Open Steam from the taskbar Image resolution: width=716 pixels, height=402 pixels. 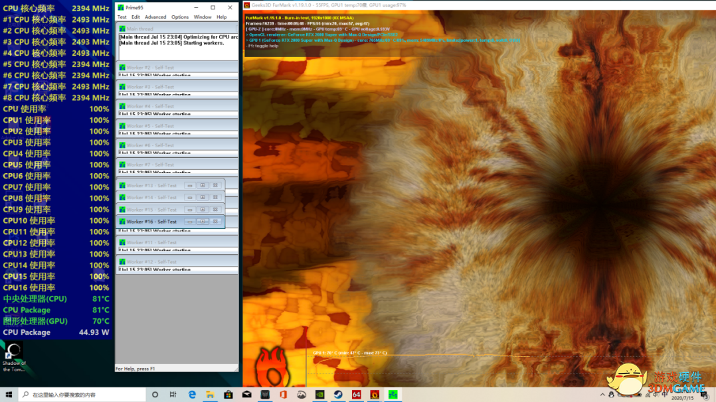click(x=338, y=395)
